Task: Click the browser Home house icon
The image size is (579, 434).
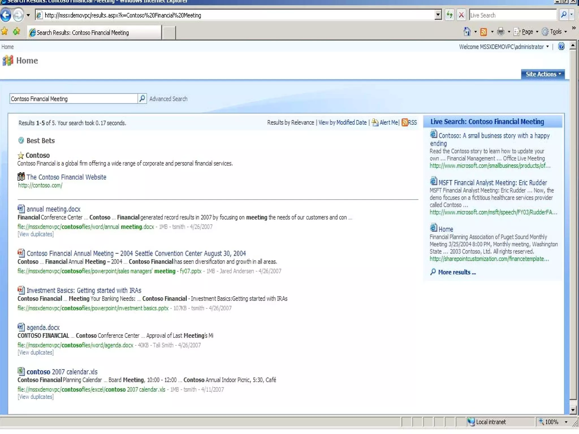Action: click(x=467, y=32)
